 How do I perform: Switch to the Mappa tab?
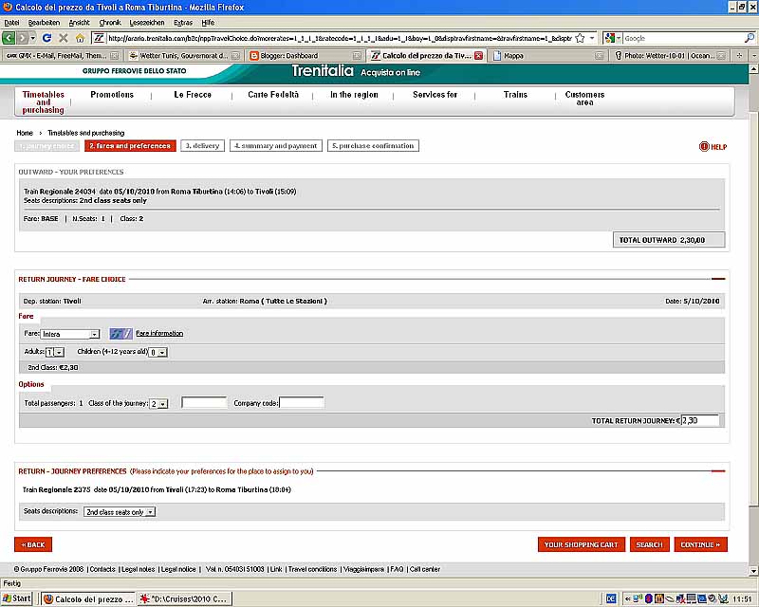(x=547, y=56)
